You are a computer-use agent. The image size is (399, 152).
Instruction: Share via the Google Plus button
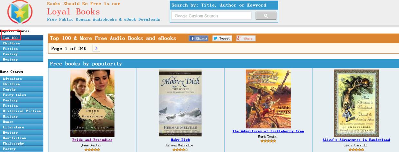(246, 38)
